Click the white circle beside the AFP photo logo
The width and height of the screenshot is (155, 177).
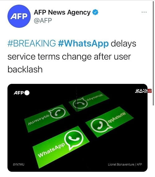27,93
